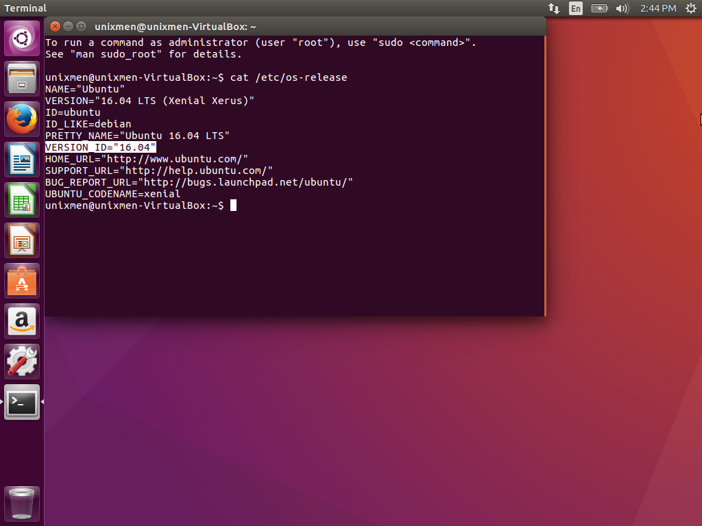The image size is (702, 526).
Task: Open Ubuntu Software center
Action: tap(22, 281)
